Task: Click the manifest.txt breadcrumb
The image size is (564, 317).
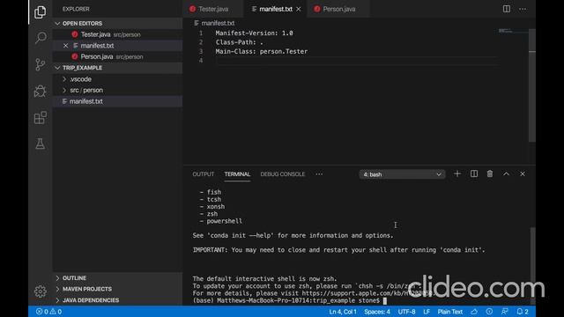Action: tap(214, 23)
